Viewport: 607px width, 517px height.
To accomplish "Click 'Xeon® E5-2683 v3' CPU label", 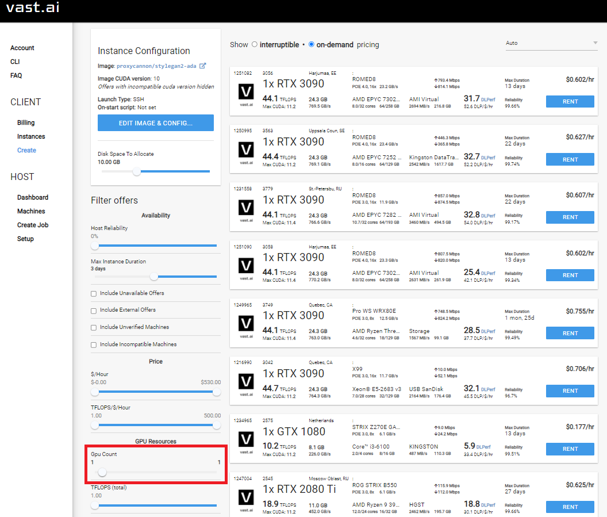I will (x=377, y=389).
